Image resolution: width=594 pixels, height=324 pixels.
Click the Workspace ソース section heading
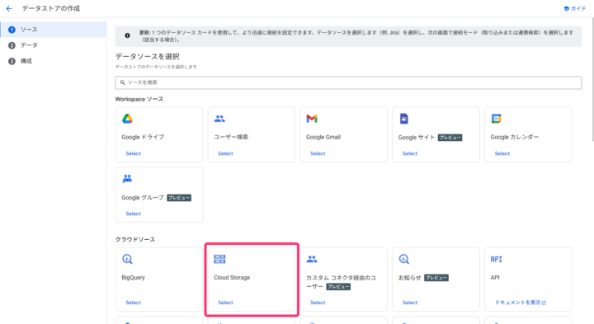tap(139, 99)
